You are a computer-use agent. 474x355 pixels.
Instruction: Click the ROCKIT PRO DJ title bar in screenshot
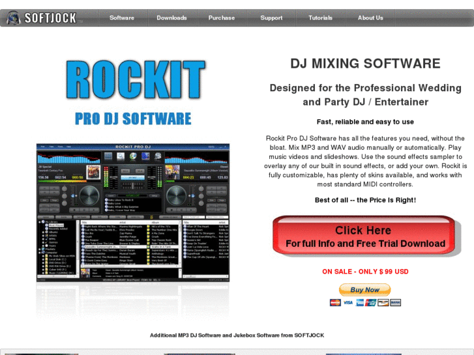133,147
